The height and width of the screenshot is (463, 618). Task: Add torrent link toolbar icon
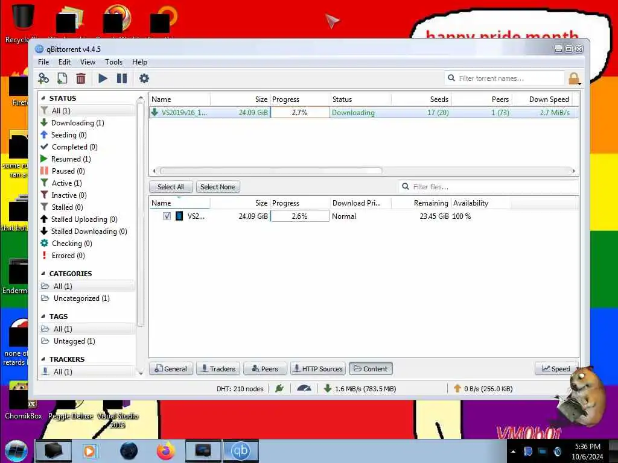[43, 78]
